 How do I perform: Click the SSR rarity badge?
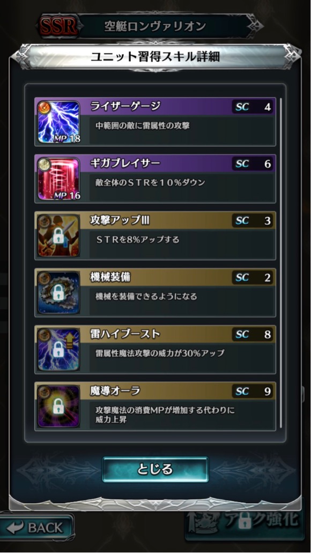[58, 26]
